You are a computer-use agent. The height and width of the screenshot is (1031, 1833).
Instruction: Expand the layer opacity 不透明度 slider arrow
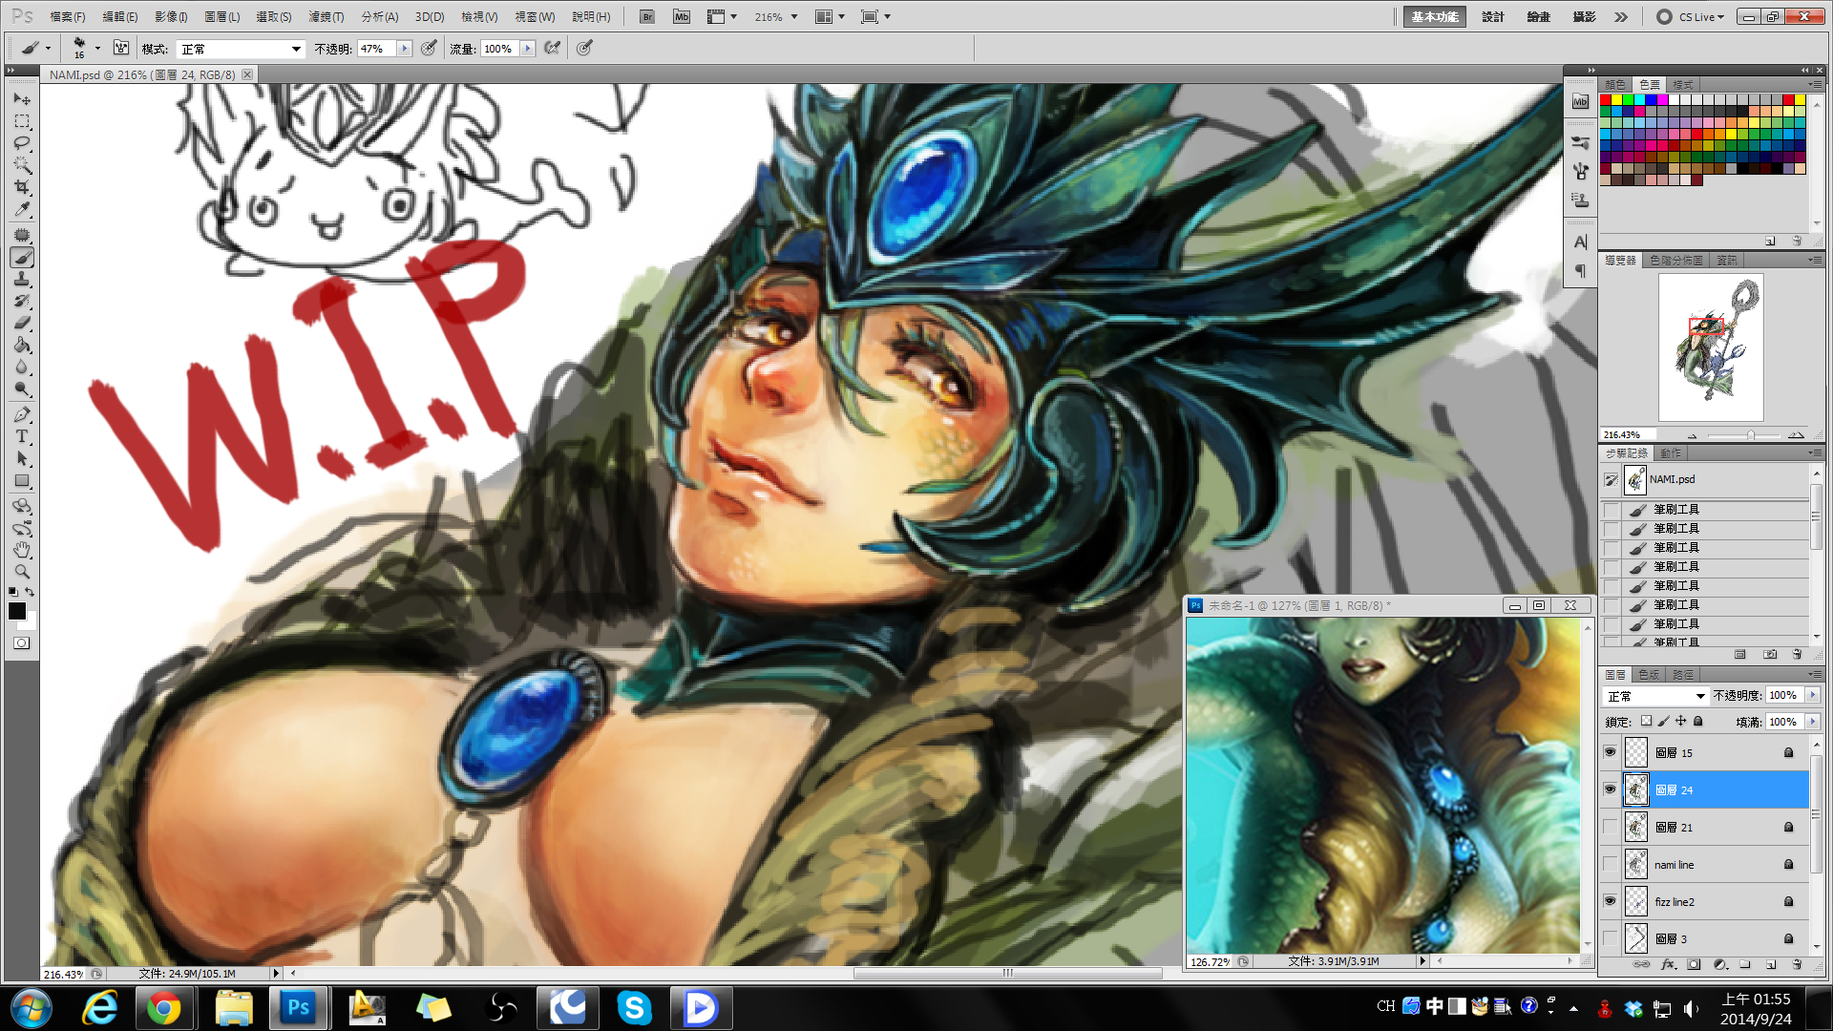point(1813,696)
